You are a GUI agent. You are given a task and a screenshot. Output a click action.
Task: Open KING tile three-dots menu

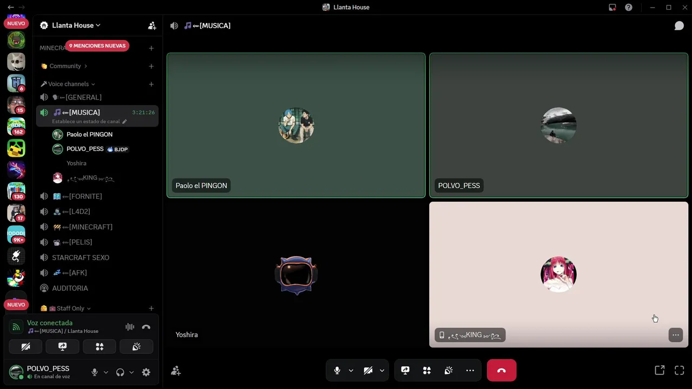click(x=676, y=335)
